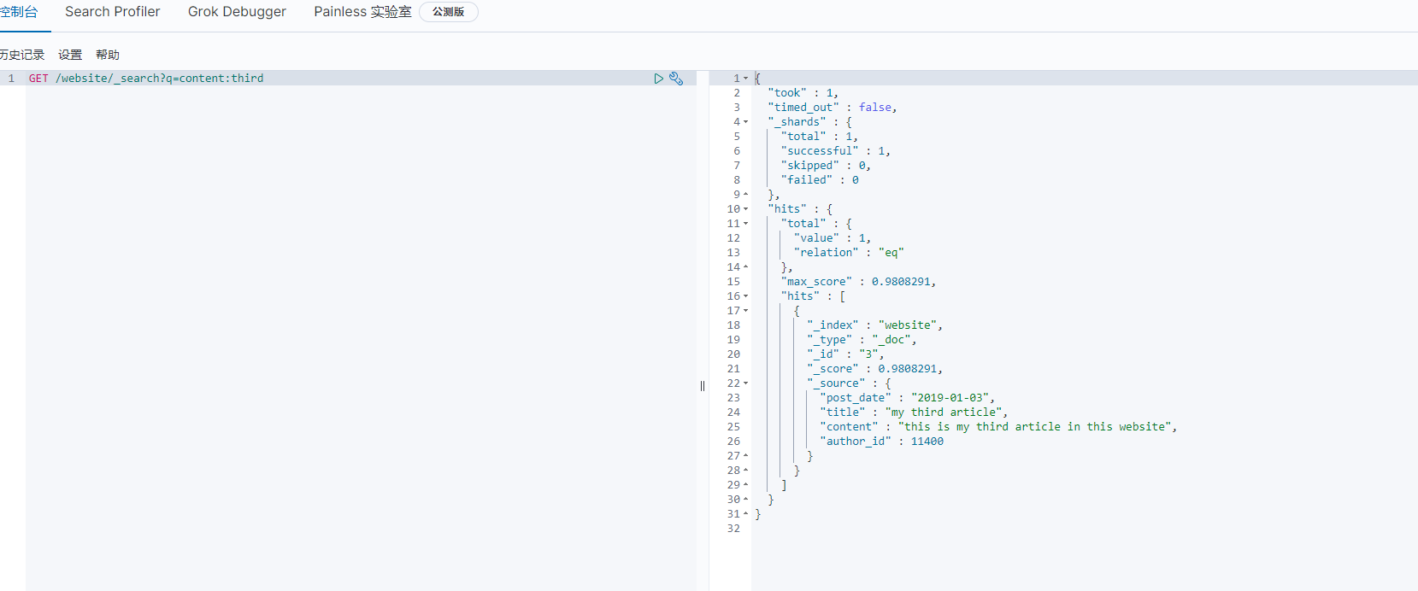Click the 公测版 beta badge
1418x591 pixels.
click(448, 12)
